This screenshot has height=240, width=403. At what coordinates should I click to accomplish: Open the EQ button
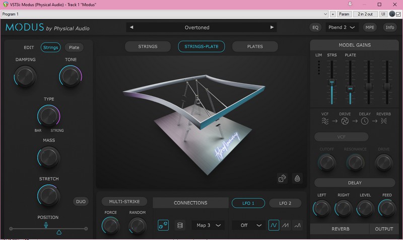pyautogui.click(x=316, y=27)
